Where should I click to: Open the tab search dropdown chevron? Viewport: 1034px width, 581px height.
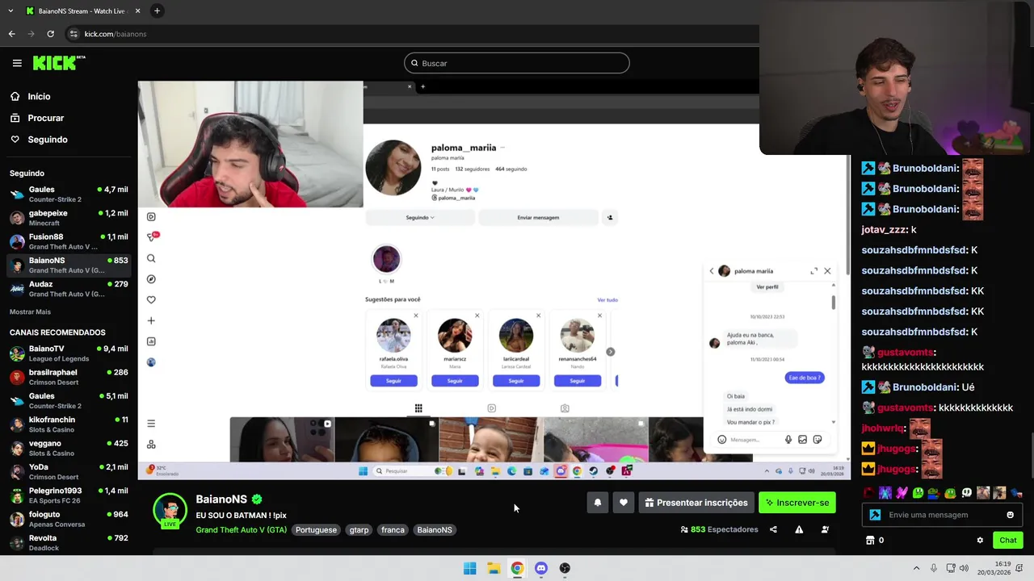tap(9, 10)
